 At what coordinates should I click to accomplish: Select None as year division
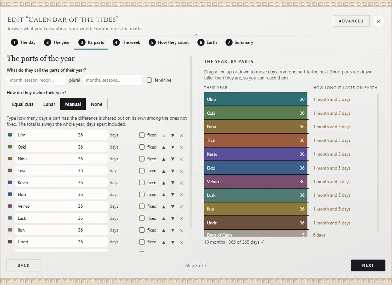pyautogui.click(x=97, y=104)
